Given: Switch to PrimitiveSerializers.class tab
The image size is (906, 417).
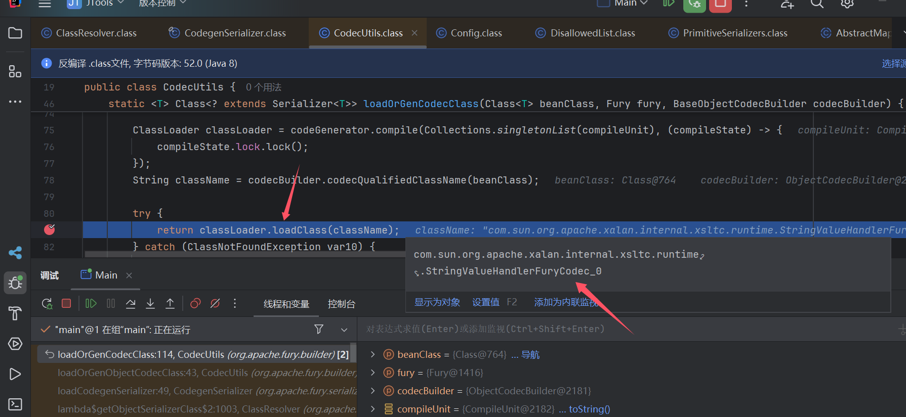Looking at the screenshot, I should coord(728,33).
